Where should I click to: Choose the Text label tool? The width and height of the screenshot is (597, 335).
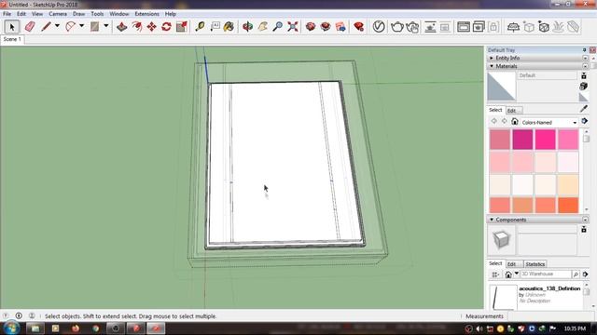pyautogui.click(x=215, y=27)
